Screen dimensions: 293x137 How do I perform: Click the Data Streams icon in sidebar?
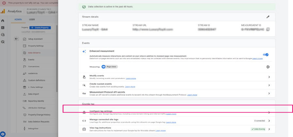tap(24, 53)
